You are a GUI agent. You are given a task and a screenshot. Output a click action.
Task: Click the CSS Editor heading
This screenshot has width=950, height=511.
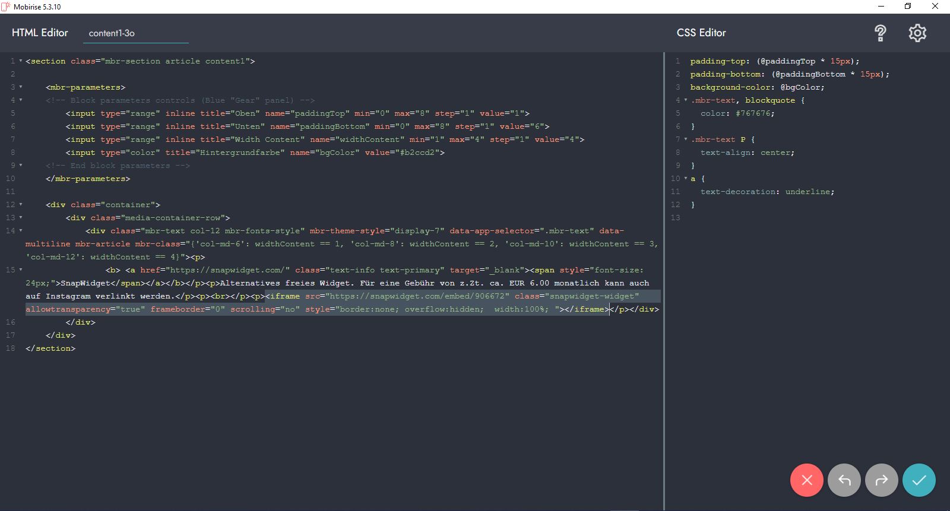(701, 33)
